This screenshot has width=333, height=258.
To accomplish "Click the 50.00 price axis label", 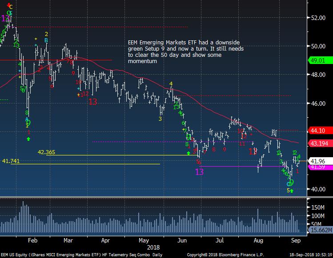I will 318,46.
